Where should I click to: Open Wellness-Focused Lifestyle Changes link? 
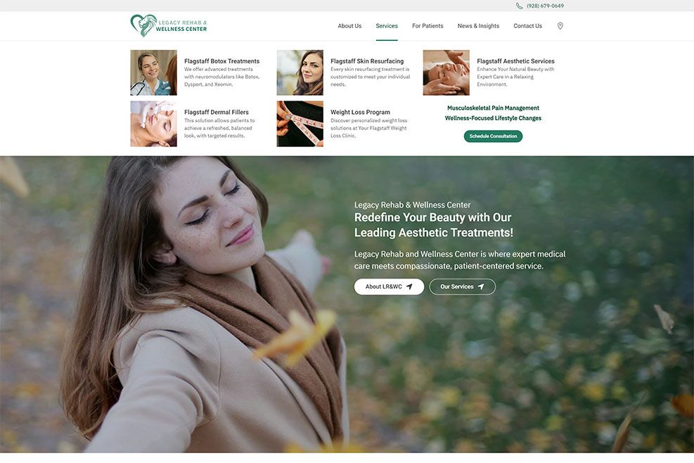pos(493,118)
